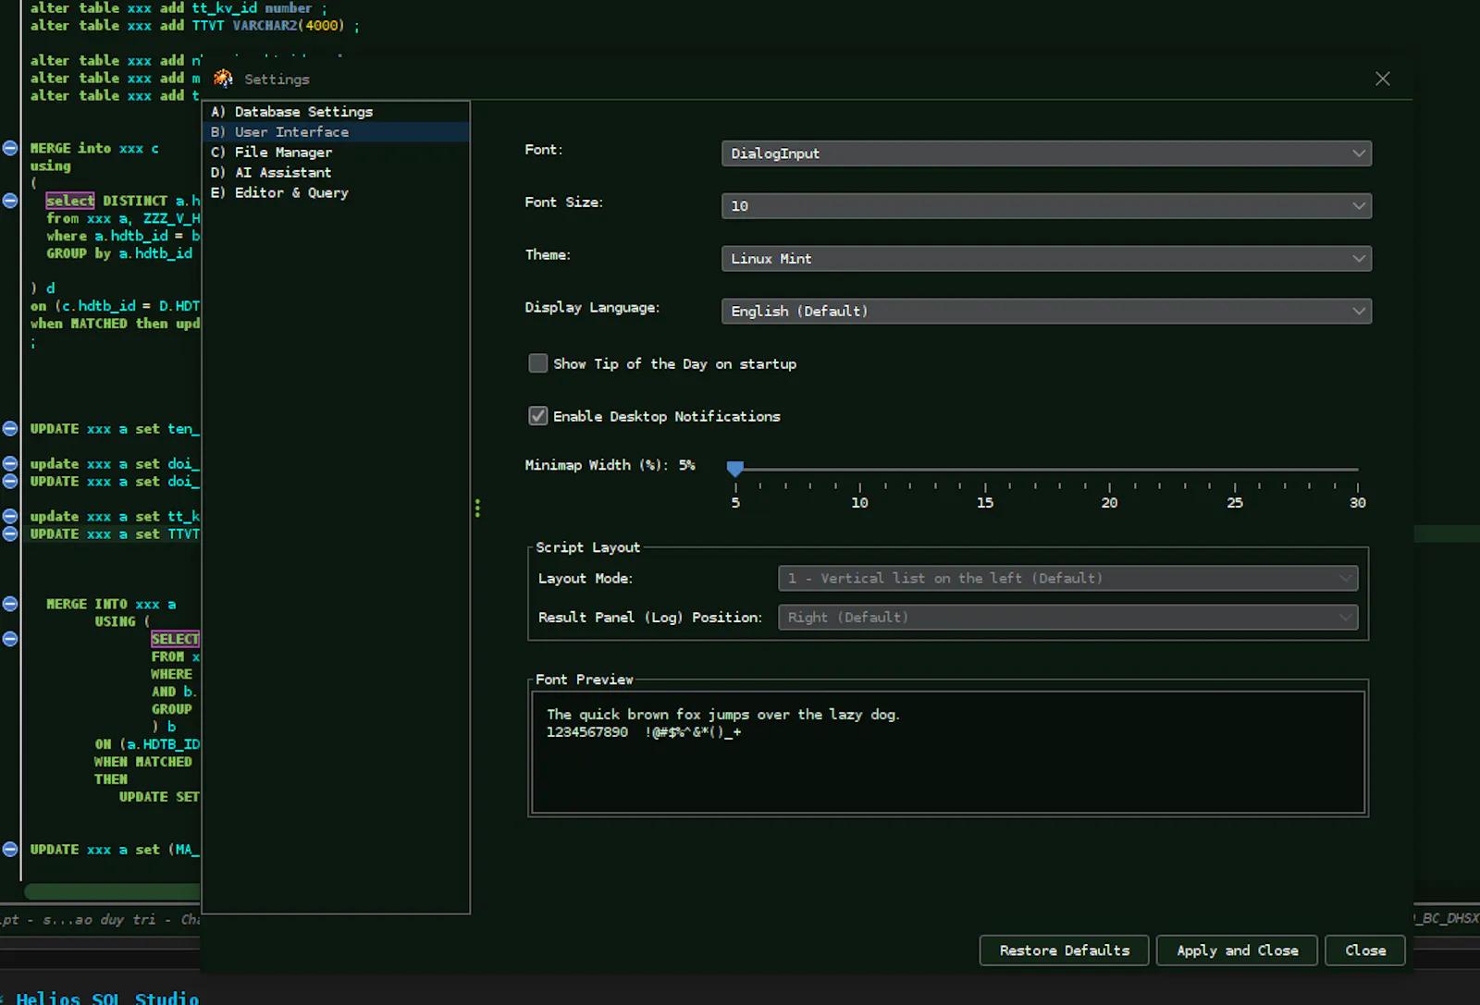The width and height of the screenshot is (1480, 1005).
Task: Collapse fold marker on the highlighted 'SELECT' subquery line
Action: 10,639
